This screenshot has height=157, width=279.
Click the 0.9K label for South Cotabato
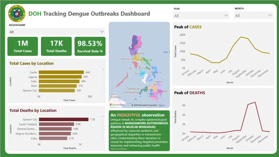point(78,124)
